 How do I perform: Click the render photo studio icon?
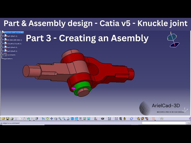[x=142, y=119]
